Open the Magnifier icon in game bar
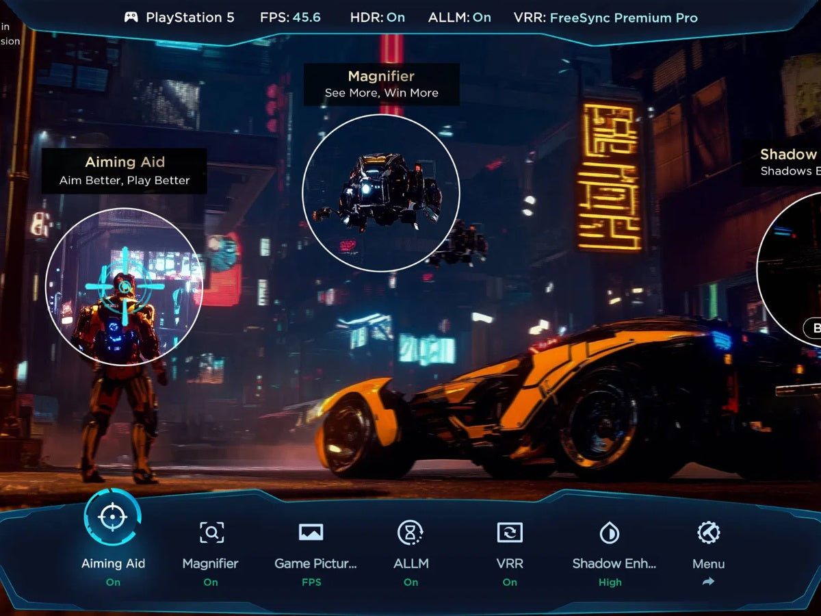This screenshot has width=821, height=616. [211, 532]
